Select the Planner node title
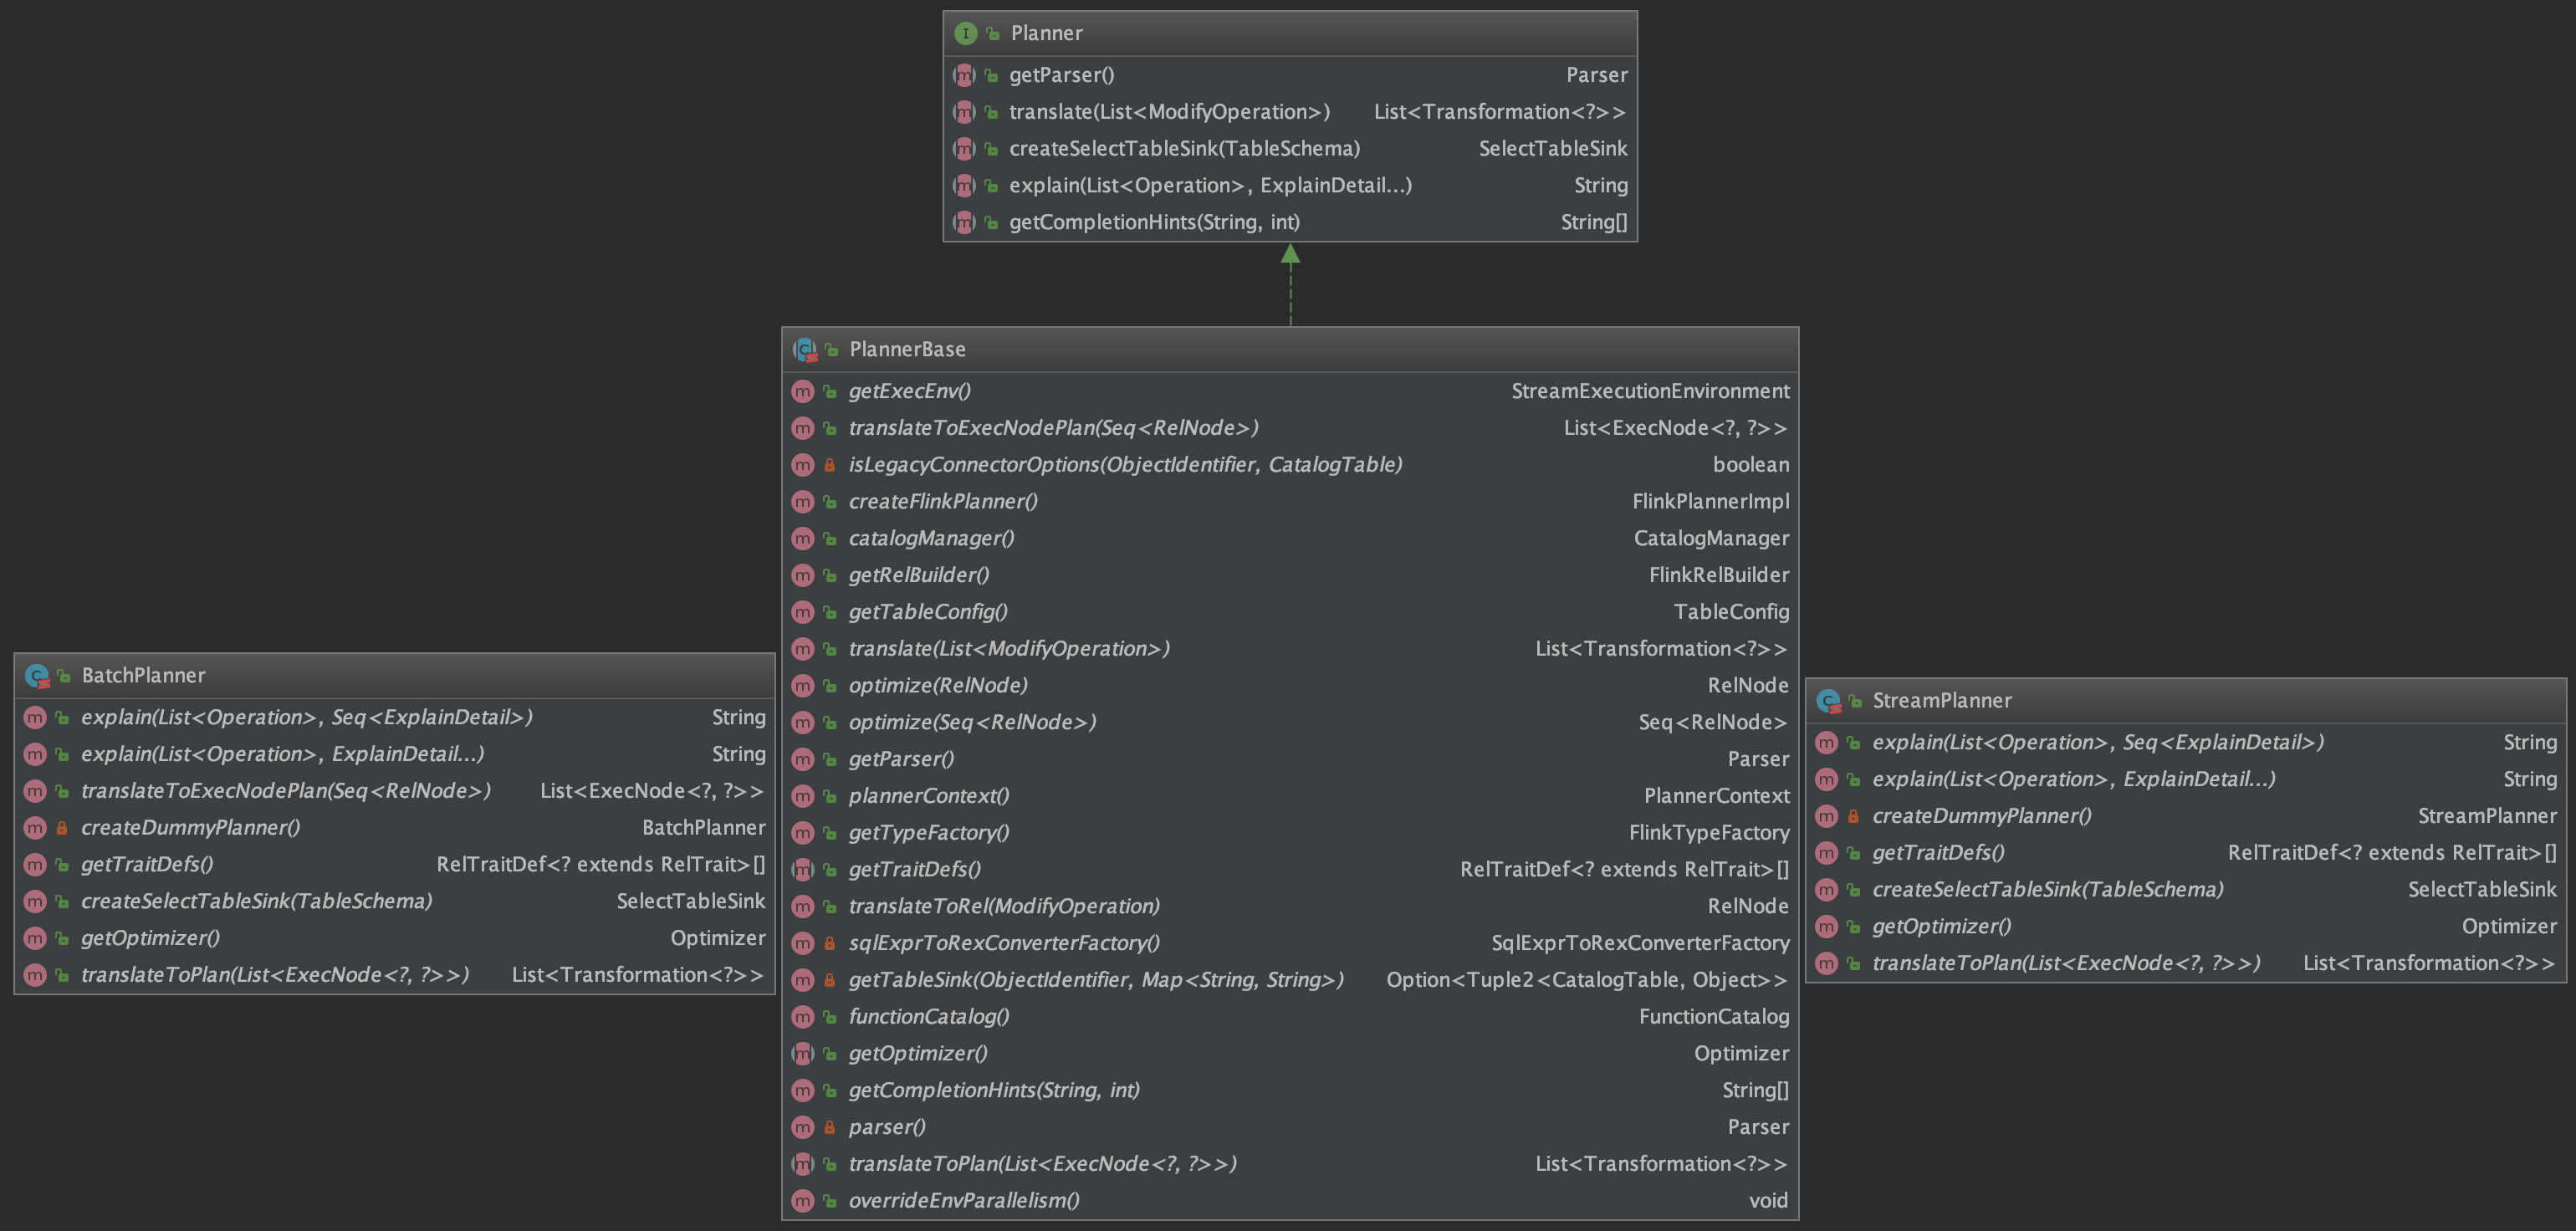2576x1231 pixels. click(x=1046, y=33)
